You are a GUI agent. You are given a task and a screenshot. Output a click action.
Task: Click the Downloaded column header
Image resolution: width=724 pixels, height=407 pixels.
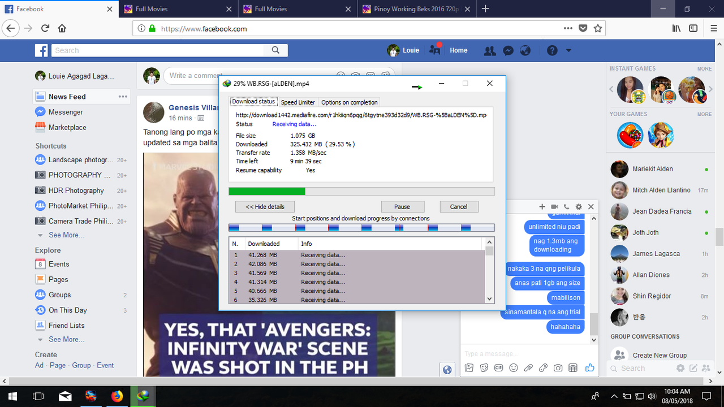(x=272, y=244)
